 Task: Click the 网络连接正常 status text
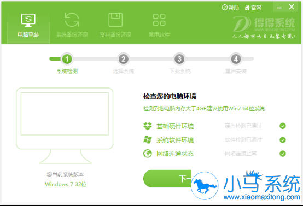tap(241, 154)
